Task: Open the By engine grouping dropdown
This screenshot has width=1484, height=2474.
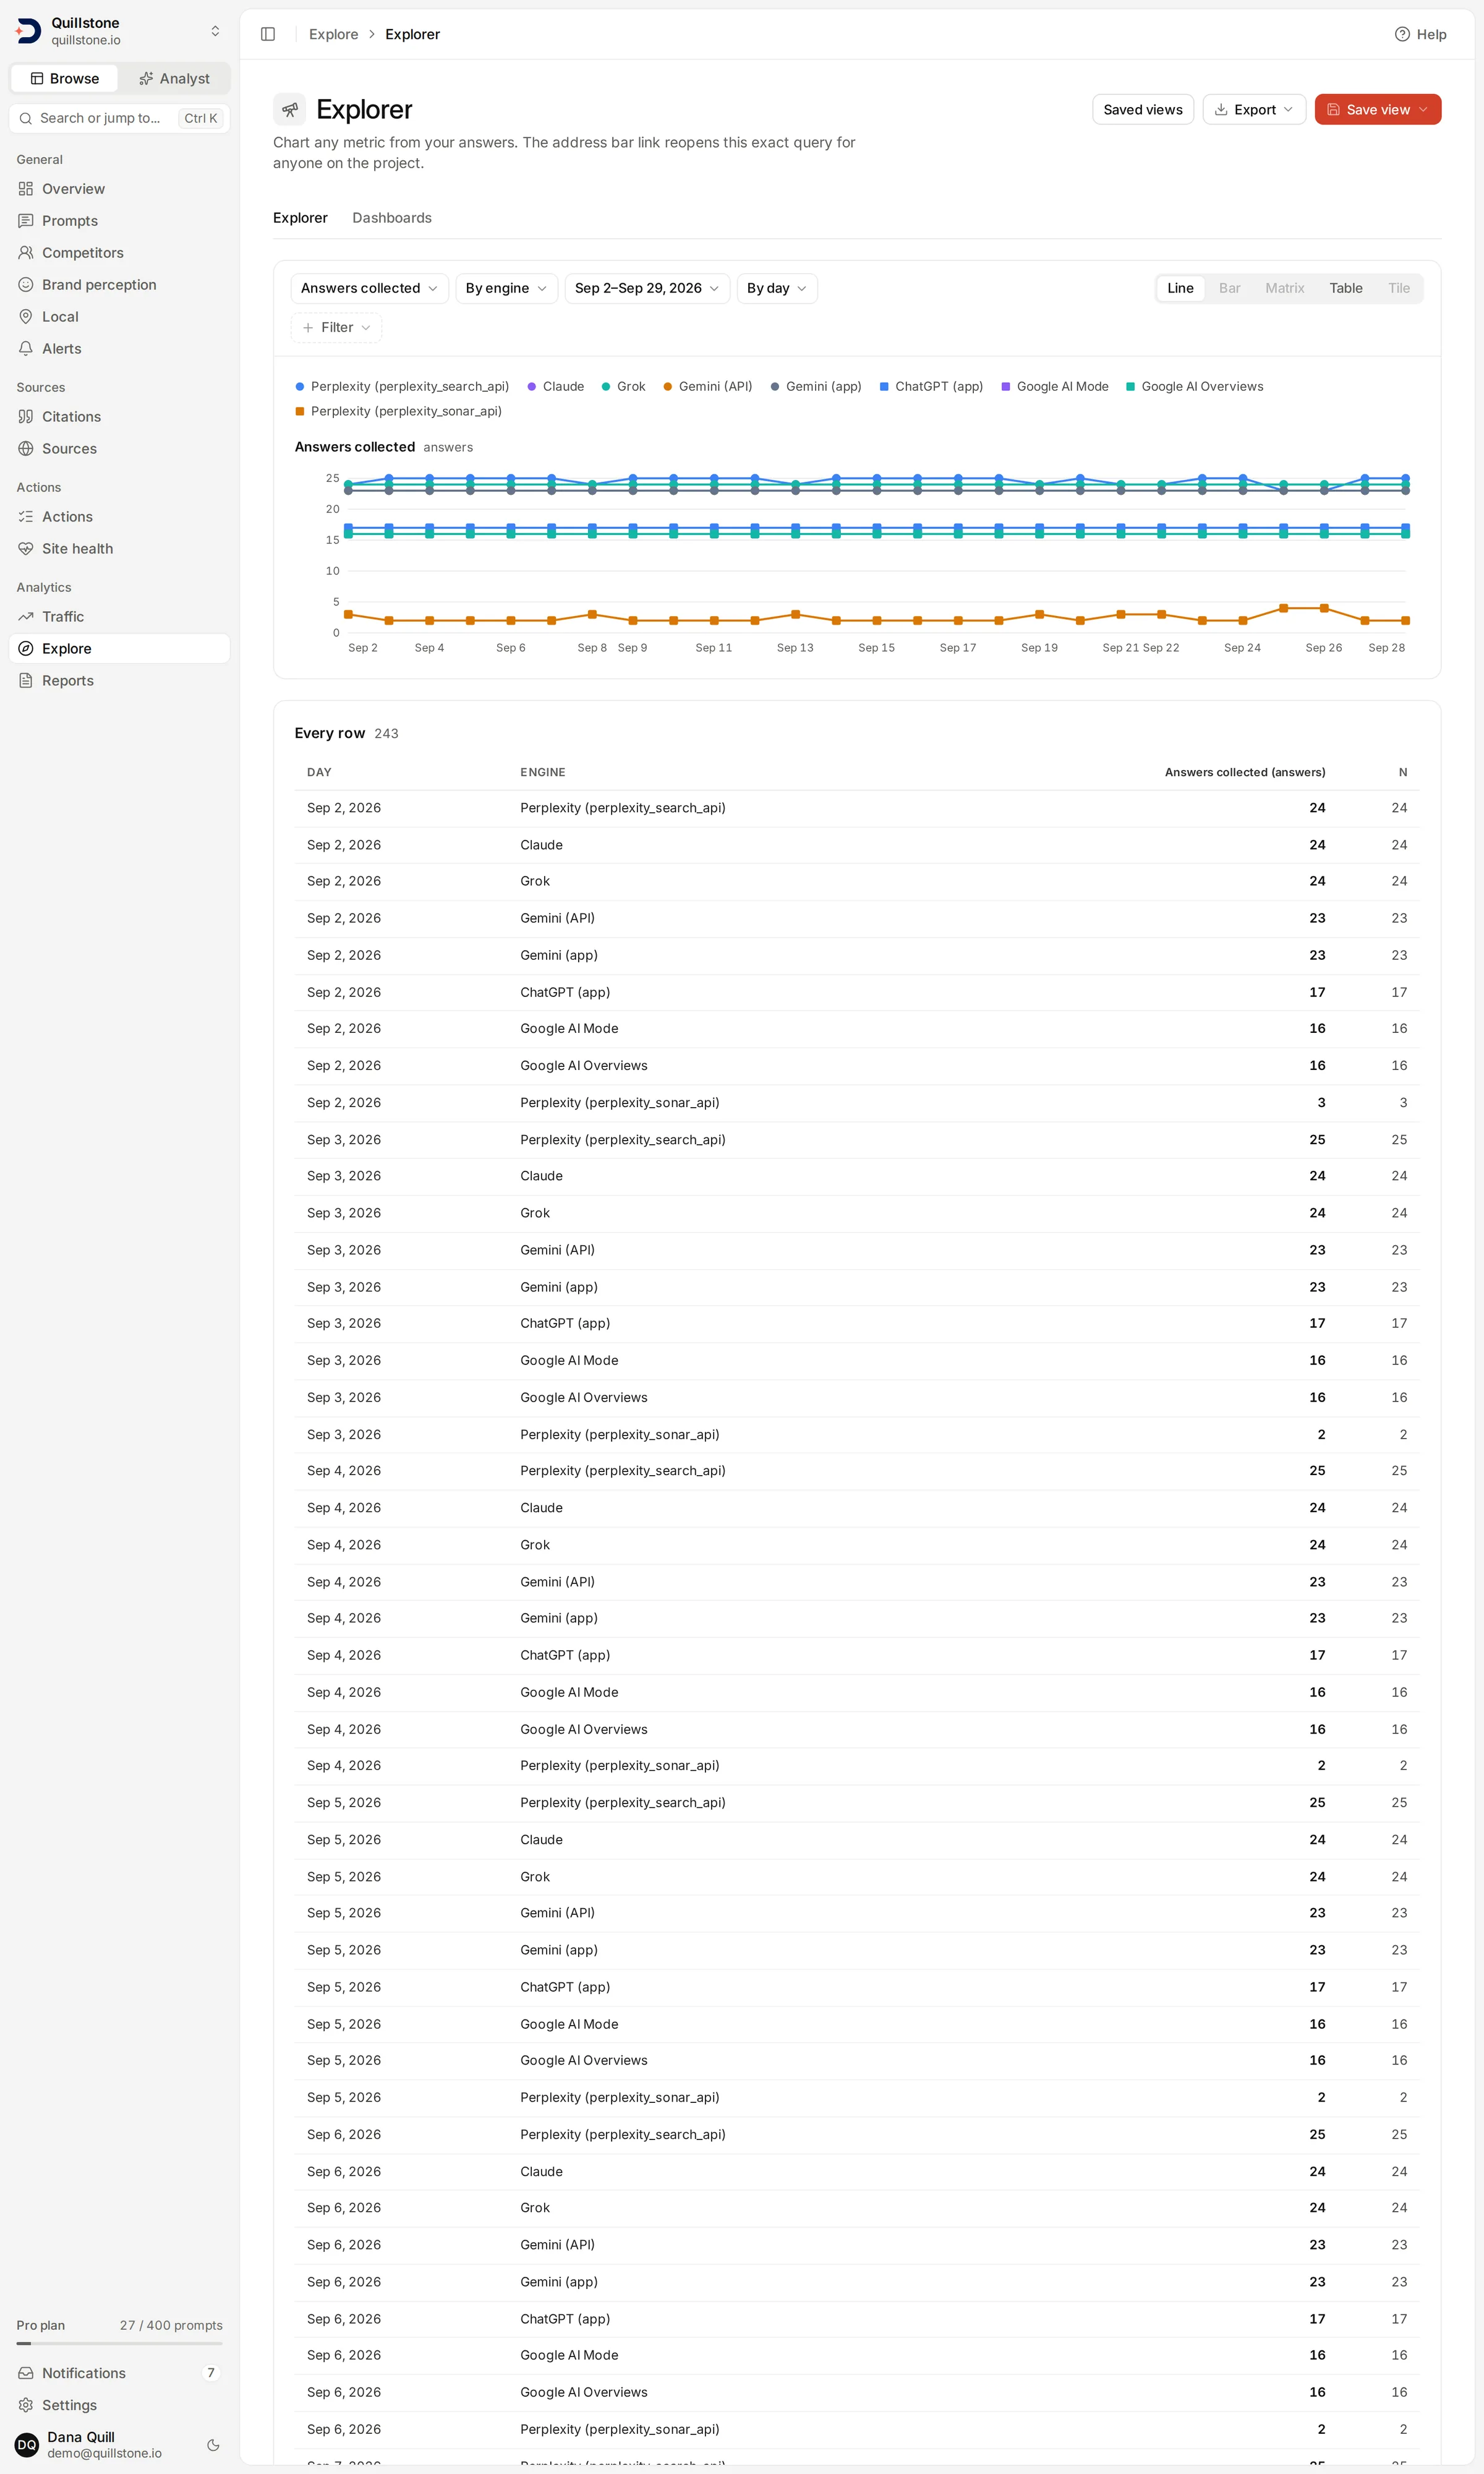Action: (x=506, y=288)
